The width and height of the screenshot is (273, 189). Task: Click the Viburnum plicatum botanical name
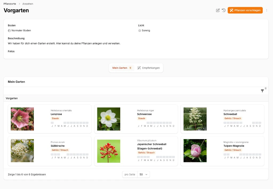147,140
